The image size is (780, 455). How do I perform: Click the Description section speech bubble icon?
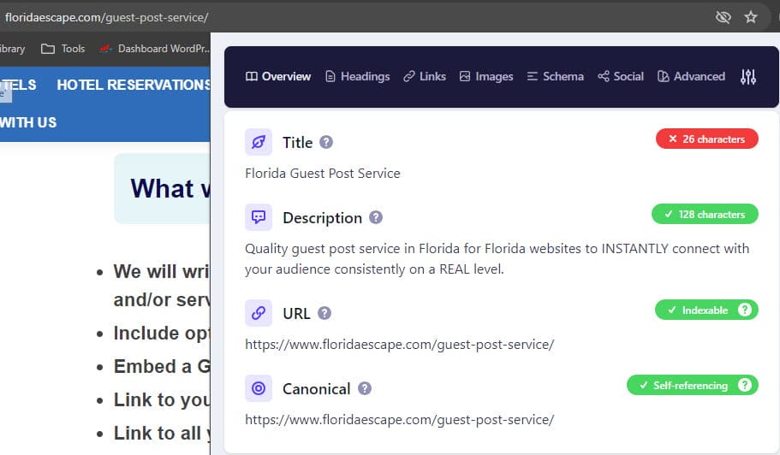pyautogui.click(x=259, y=217)
